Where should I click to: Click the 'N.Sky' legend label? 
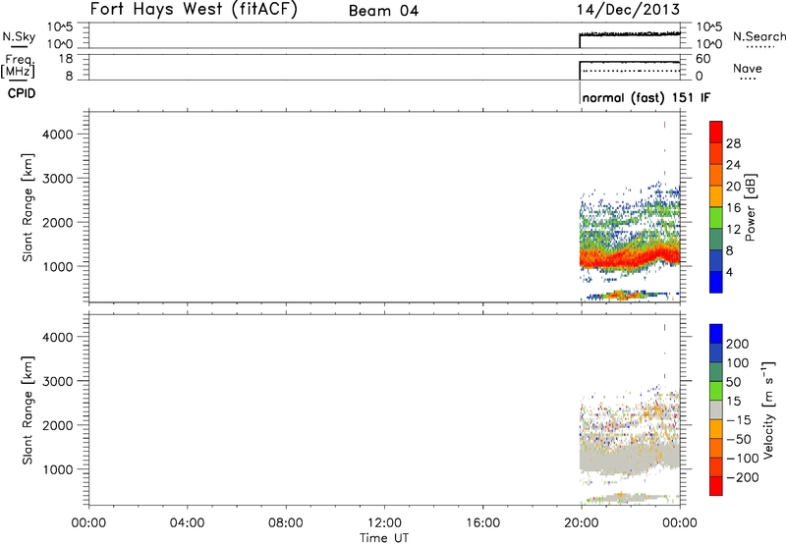pyautogui.click(x=19, y=36)
